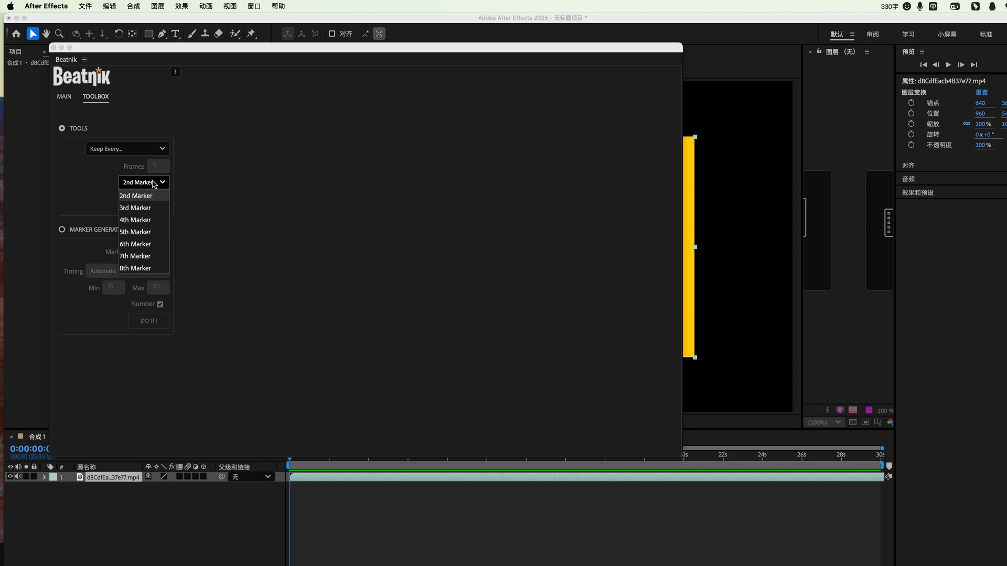This screenshot has width=1007, height=566.
Task: Click the Home icon in toolbar
Action: (x=16, y=34)
